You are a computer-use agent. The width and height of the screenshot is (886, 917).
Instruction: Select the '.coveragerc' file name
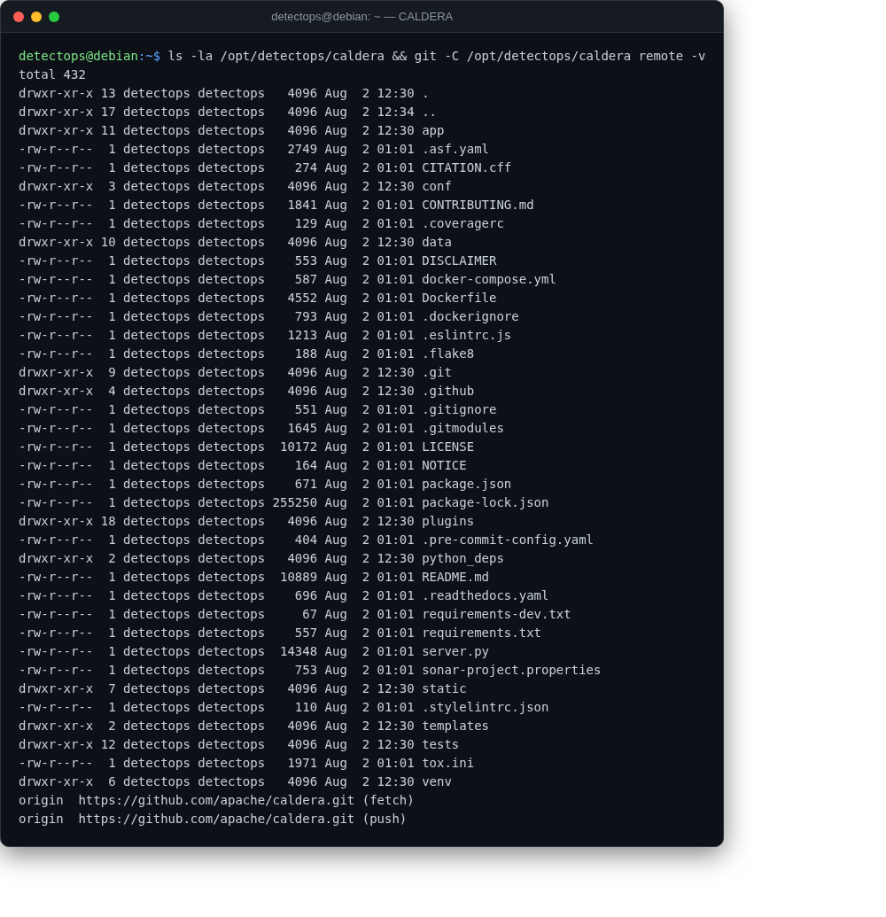click(462, 223)
